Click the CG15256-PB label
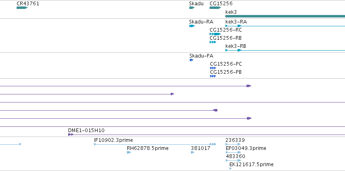Screen dimensions: 345x171 226,72
